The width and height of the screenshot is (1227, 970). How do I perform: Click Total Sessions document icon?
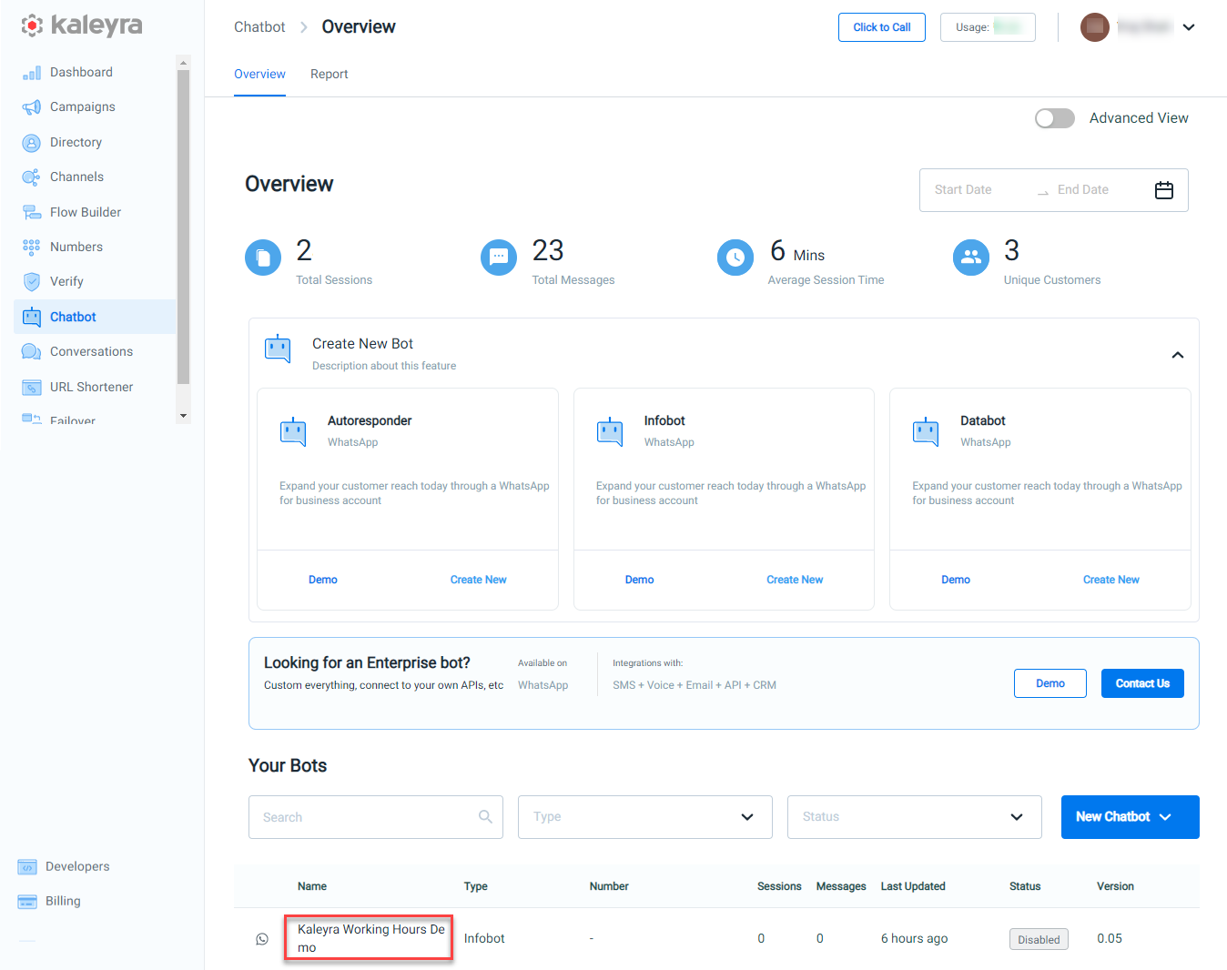click(x=263, y=258)
